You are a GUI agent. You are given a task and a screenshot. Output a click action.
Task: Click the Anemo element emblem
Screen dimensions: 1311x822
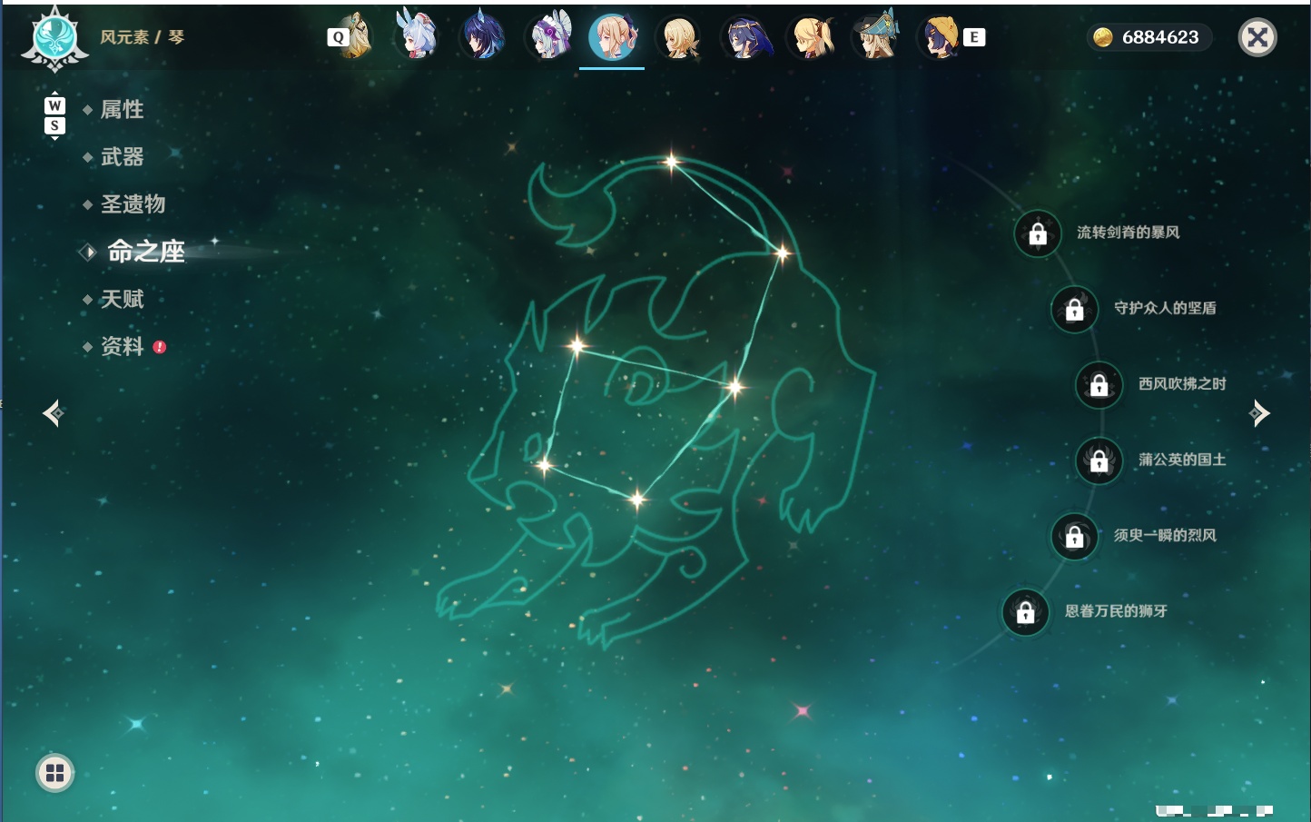[x=54, y=38]
